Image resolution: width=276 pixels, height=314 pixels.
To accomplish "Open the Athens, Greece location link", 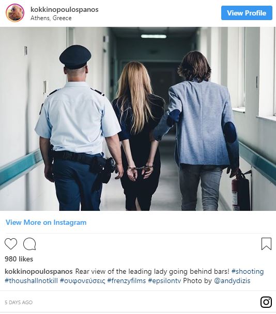I will point(51,18).
